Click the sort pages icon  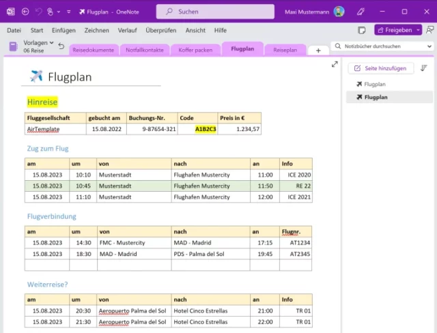coord(423,68)
